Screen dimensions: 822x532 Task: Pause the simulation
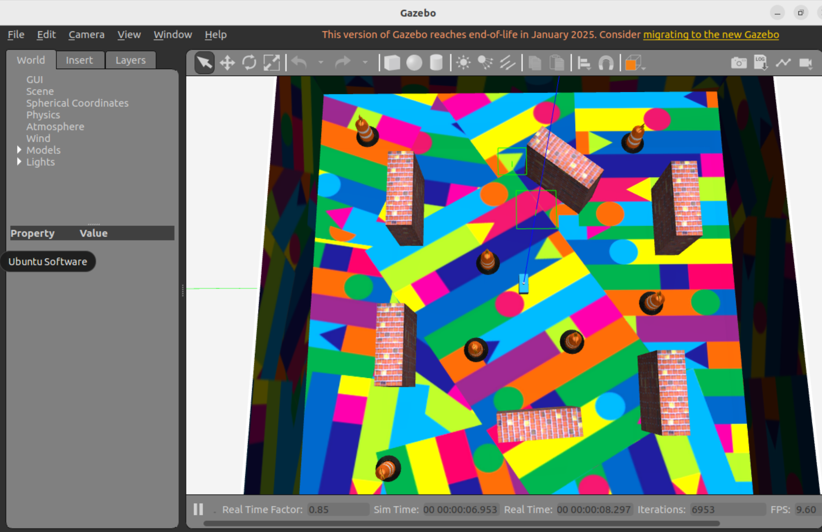[198, 509]
